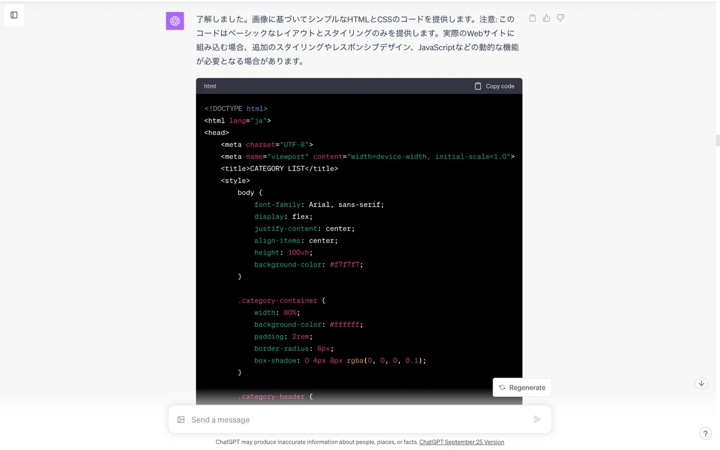Copy the assistant message with clipboard icon
The image size is (720, 450).
pyautogui.click(x=532, y=18)
